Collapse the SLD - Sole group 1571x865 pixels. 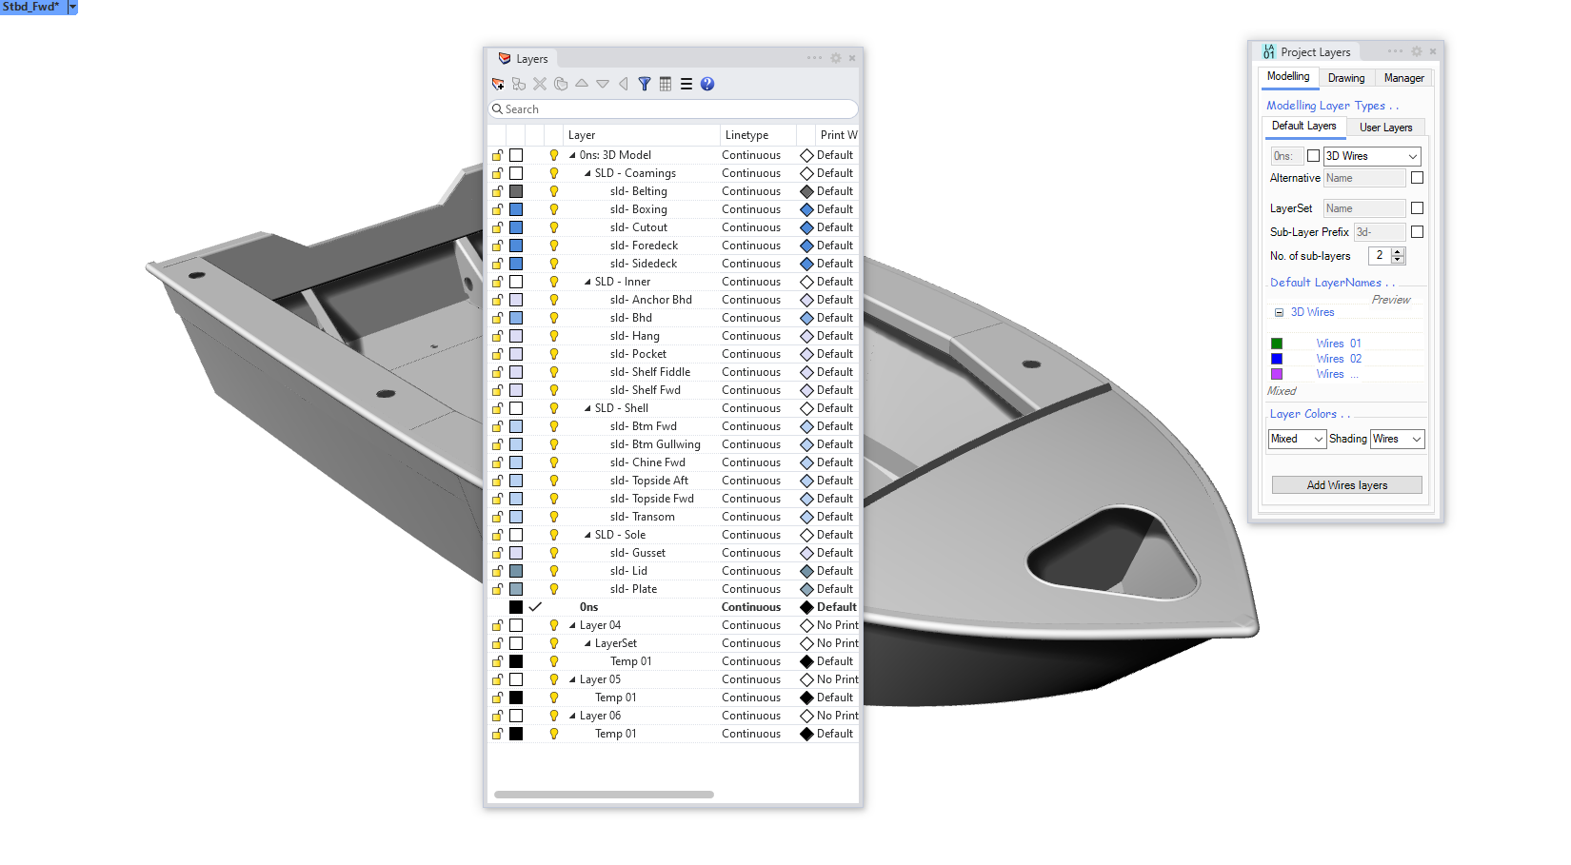[x=587, y=535]
